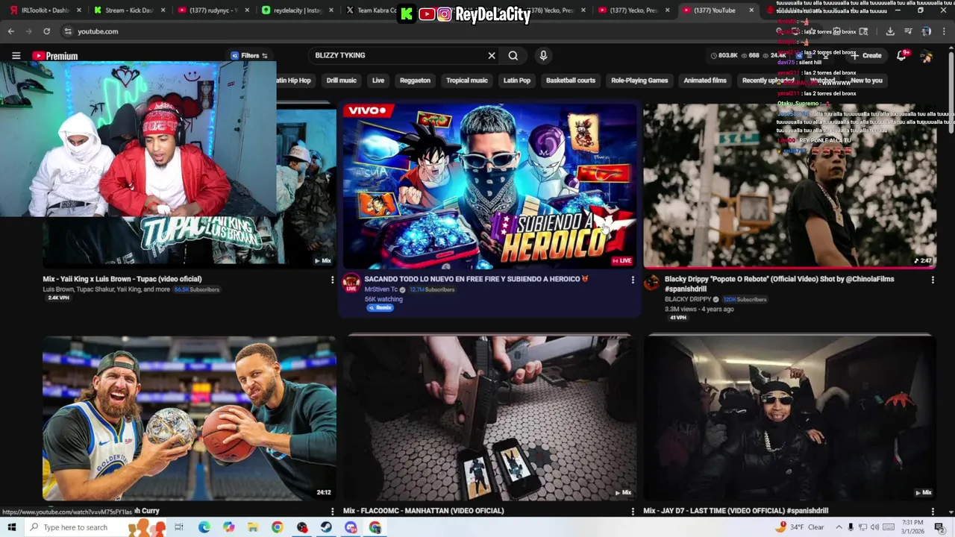View site information icon in address bar
Screen dimensions: 955x537
coord(68,31)
